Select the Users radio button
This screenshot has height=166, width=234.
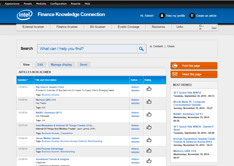tap(165, 46)
